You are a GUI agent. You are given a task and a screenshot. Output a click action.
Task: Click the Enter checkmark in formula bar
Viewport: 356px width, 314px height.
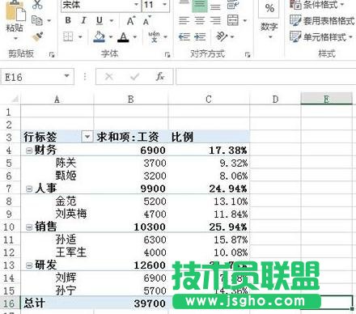click(134, 77)
